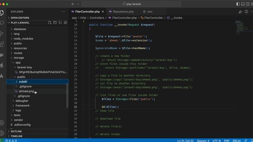Switch to filesystems.php tab

click(123, 11)
